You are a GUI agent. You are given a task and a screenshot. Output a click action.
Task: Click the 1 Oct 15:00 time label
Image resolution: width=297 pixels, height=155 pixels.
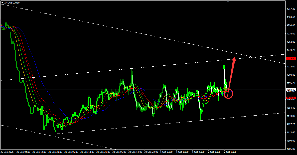pos(182,152)
